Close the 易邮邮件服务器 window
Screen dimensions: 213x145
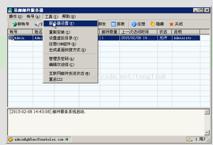coord(207,10)
